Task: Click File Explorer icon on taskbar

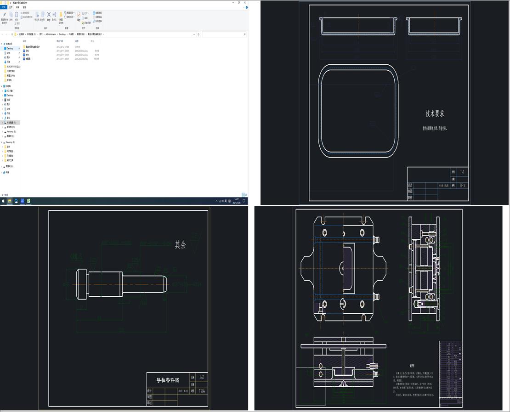Action: 10,201
